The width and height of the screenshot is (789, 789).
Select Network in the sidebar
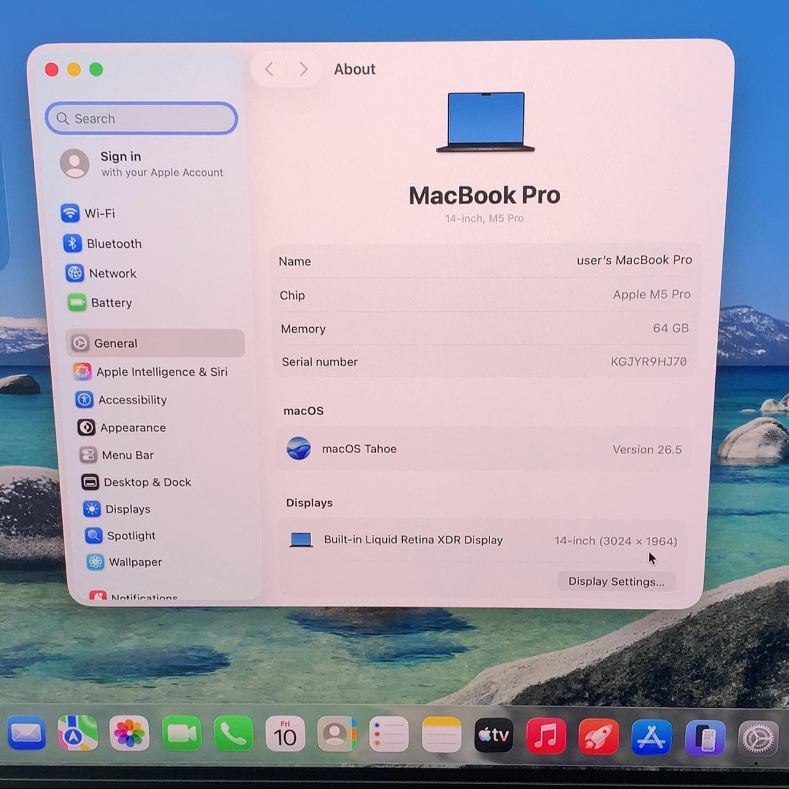tap(101, 273)
